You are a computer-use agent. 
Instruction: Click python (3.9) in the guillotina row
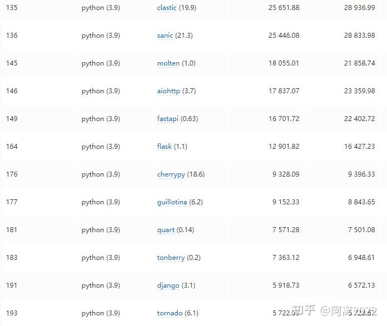tap(101, 202)
